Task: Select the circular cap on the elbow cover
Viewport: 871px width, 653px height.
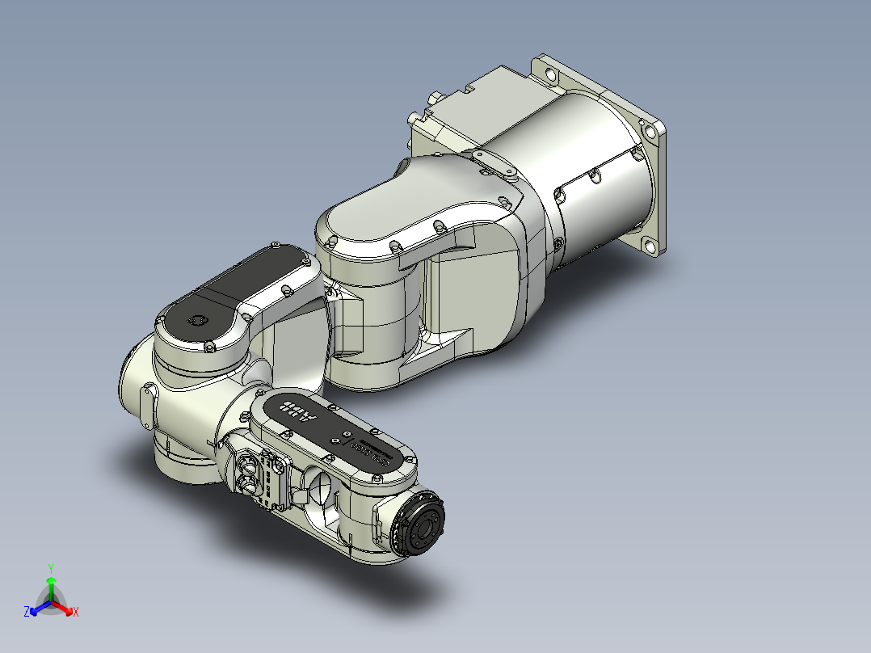Action: 198,320
